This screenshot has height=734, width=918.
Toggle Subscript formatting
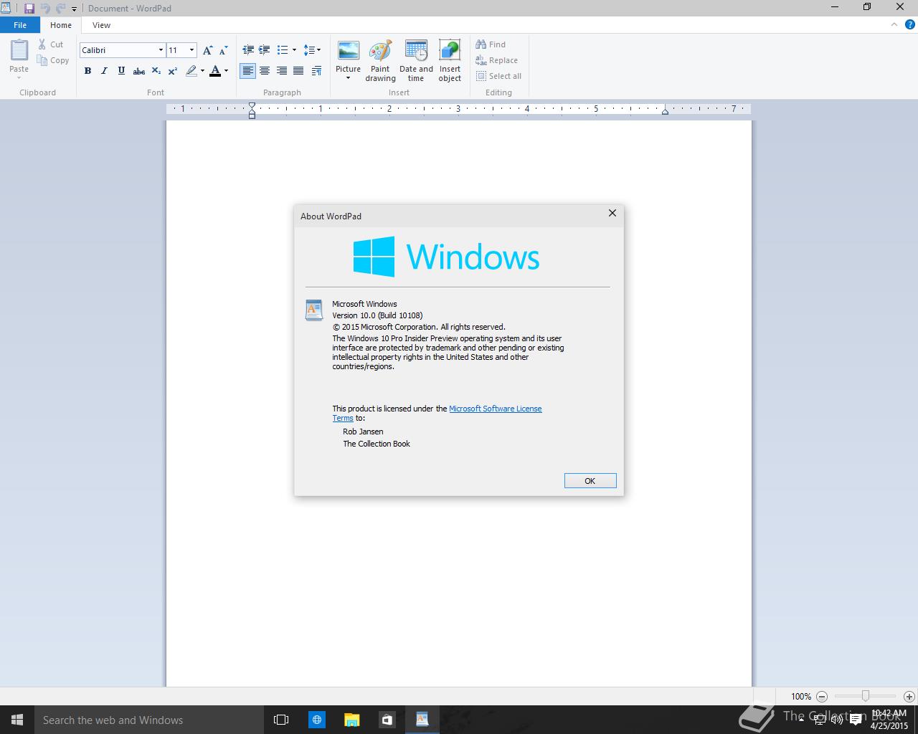(156, 71)
